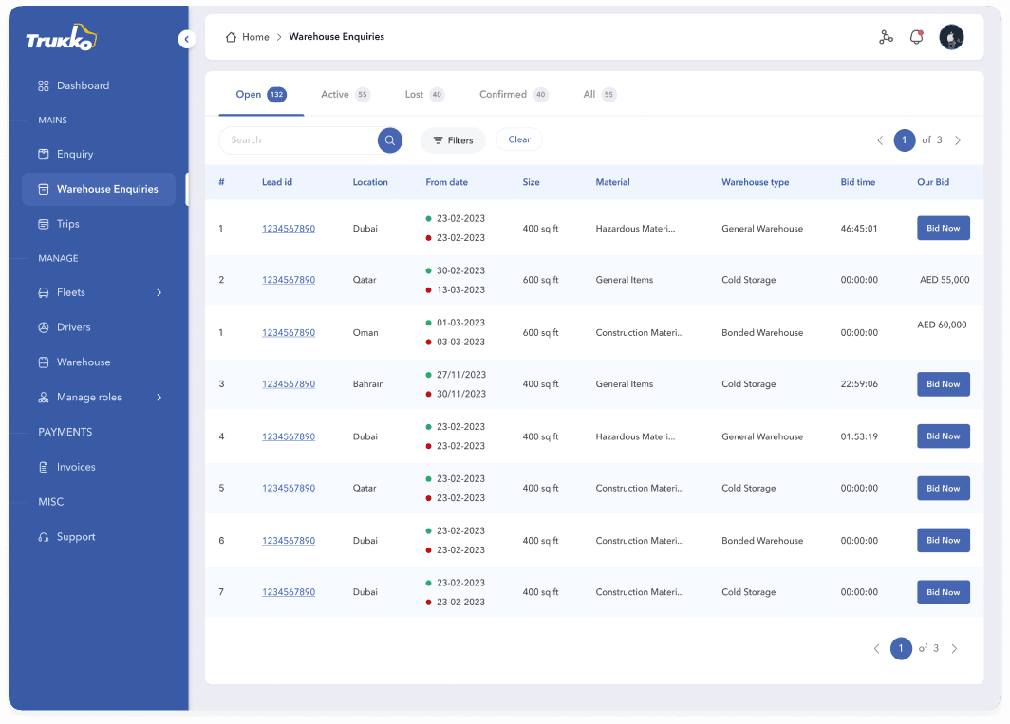The height and width of the screenshot is (724, 1010).
Task: Click Bid Now for the Bahrain row
Action: pos(943,384)
